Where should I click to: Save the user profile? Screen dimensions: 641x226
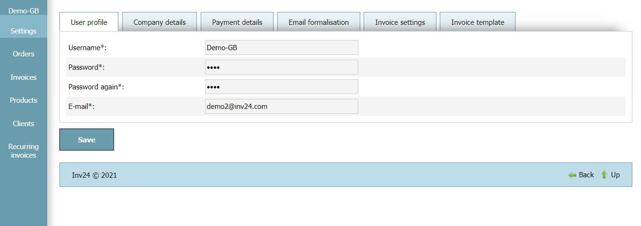[87, 140]
